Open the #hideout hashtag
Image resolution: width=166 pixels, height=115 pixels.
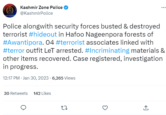tap(43, 34)
